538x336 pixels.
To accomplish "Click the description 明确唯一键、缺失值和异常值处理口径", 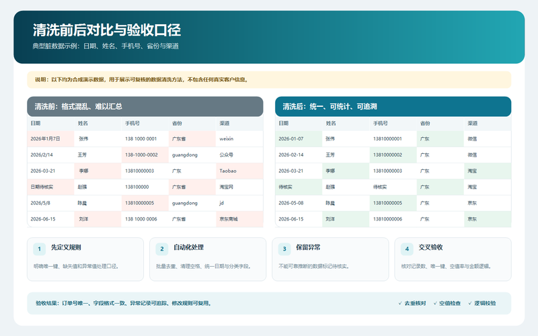I will click(x=76, y=266).
